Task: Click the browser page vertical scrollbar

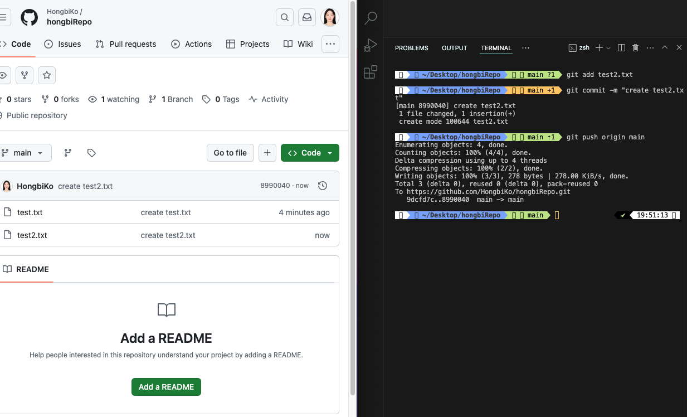Action: tap(352, 198)
